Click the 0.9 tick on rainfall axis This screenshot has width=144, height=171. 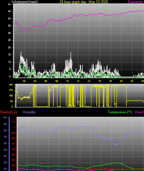[x=14, y=133]
